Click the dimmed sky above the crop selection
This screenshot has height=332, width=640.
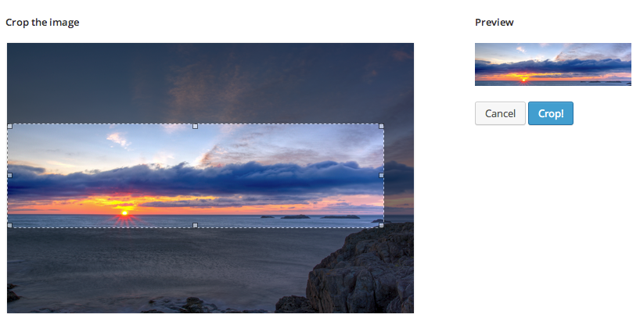click(210, 83)
